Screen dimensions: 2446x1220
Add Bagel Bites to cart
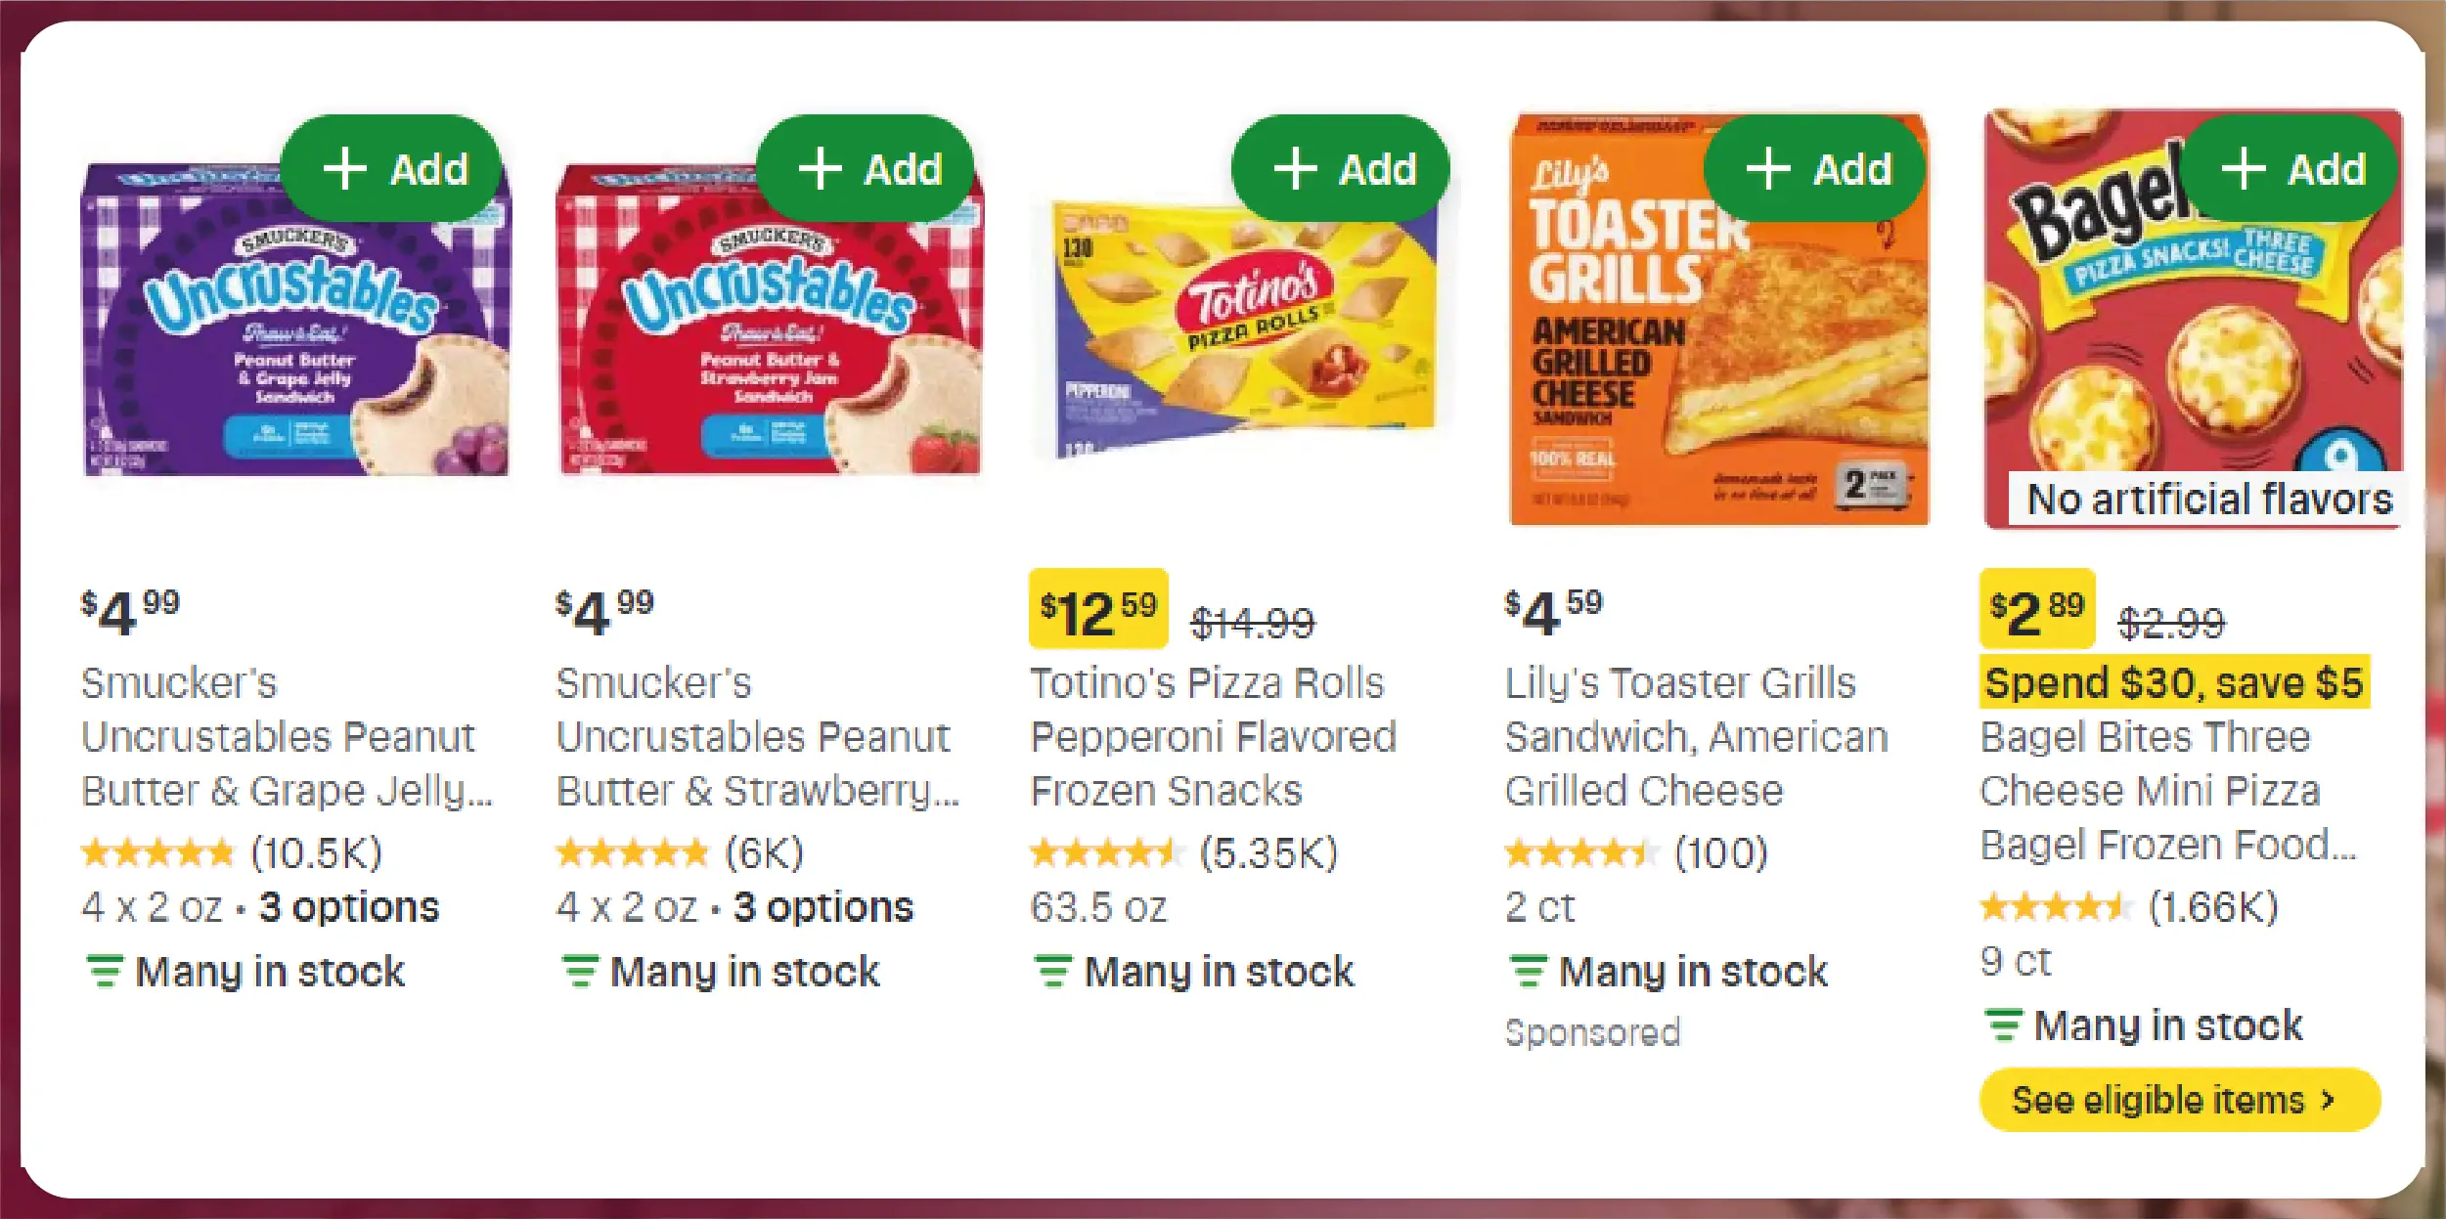click(x=2290, y=169)
